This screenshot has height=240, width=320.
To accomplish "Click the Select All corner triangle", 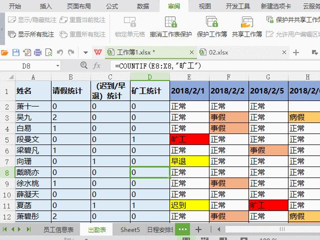I will [x=11, y=77].
